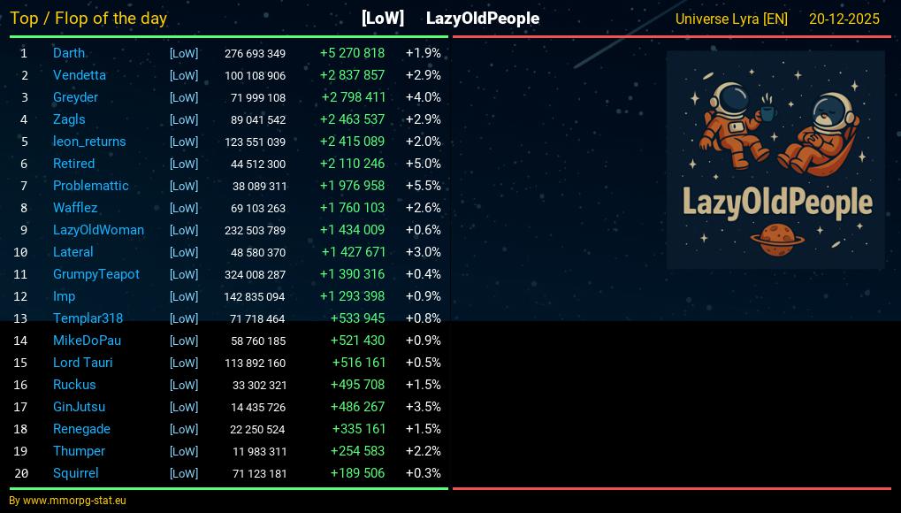Open player Darth's profile link
The width and height of the screenshot is (901, 513).
click(69, 53)
